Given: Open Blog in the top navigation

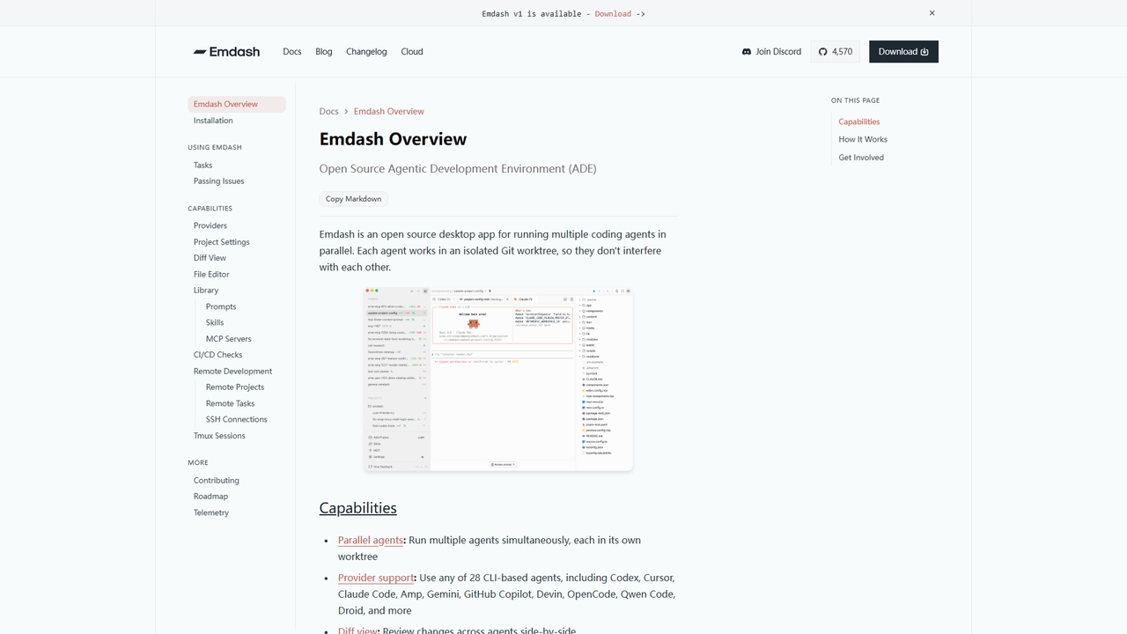Looking at the screenshot, I should pos(324,52).
